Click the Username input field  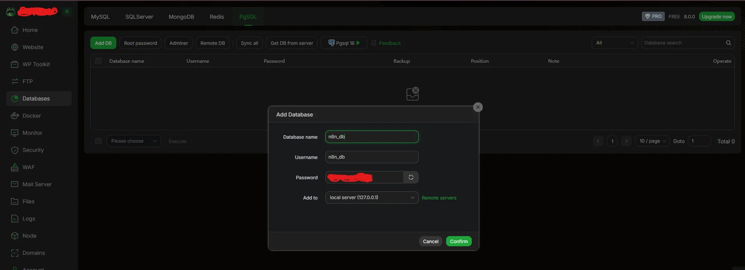tap(371, 157)
